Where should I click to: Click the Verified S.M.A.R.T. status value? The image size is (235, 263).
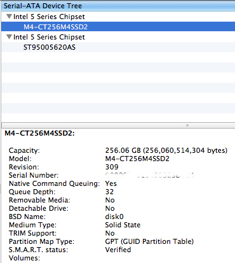coord(118,250)
